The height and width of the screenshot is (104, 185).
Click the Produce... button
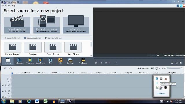83,61
